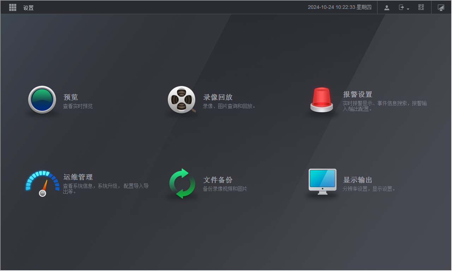The image size is (452, 271).
Task: Select the 预览 title text
Action: coord(71,97)
